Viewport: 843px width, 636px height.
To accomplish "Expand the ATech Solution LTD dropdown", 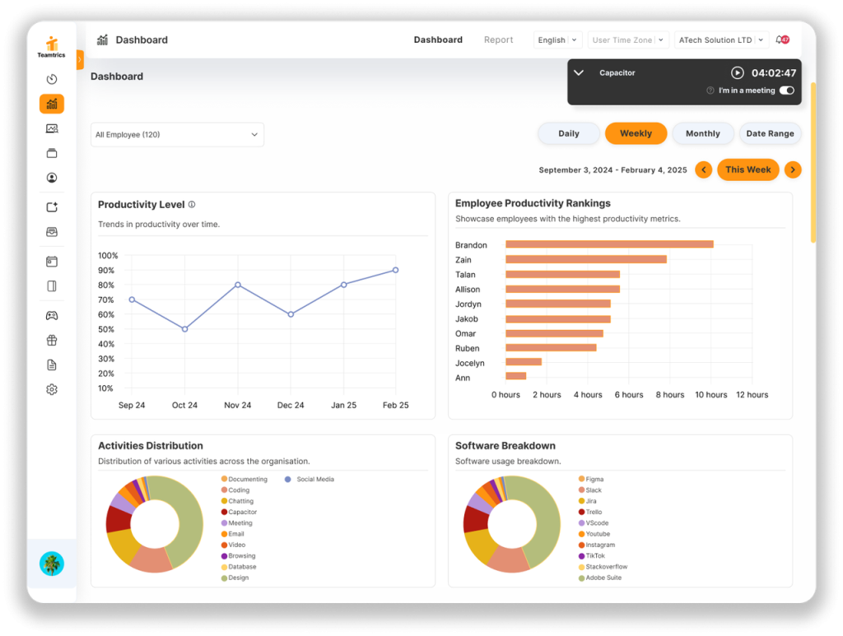I will point(721,40).
